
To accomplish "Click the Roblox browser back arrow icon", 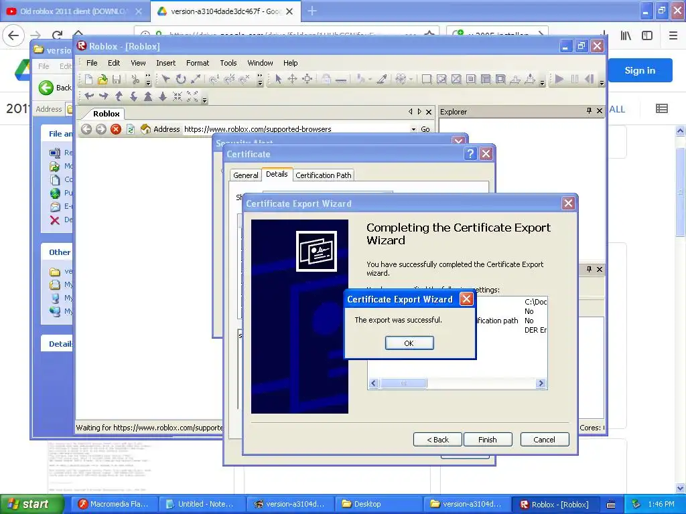I will point(86,129).
